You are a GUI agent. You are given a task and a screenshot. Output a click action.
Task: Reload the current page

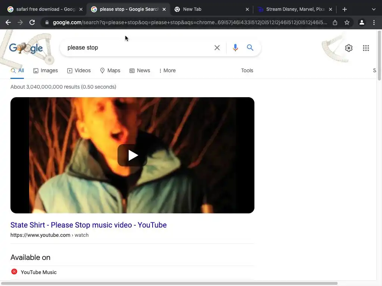click(x=32, y=22)
